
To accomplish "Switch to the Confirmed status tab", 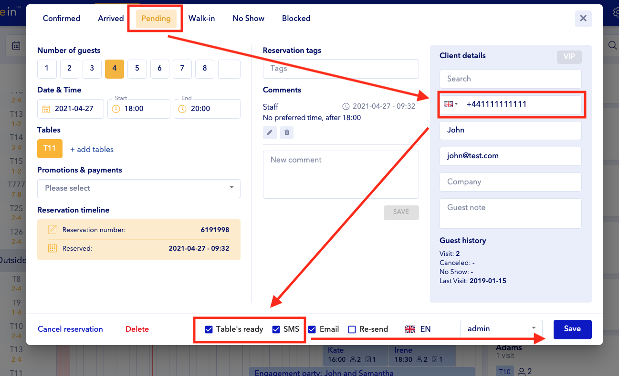I will 62,19.
